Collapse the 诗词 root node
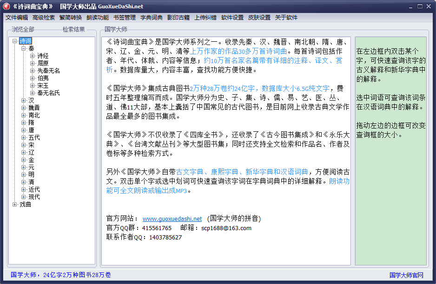 (15, 41)
